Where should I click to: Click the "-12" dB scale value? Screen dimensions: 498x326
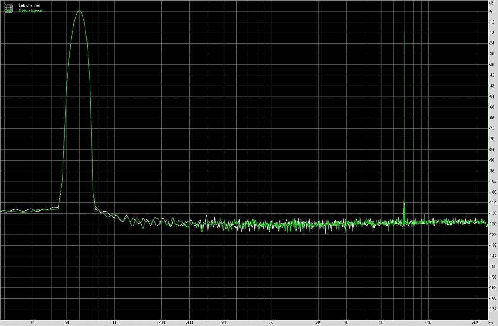pos(491,22)
